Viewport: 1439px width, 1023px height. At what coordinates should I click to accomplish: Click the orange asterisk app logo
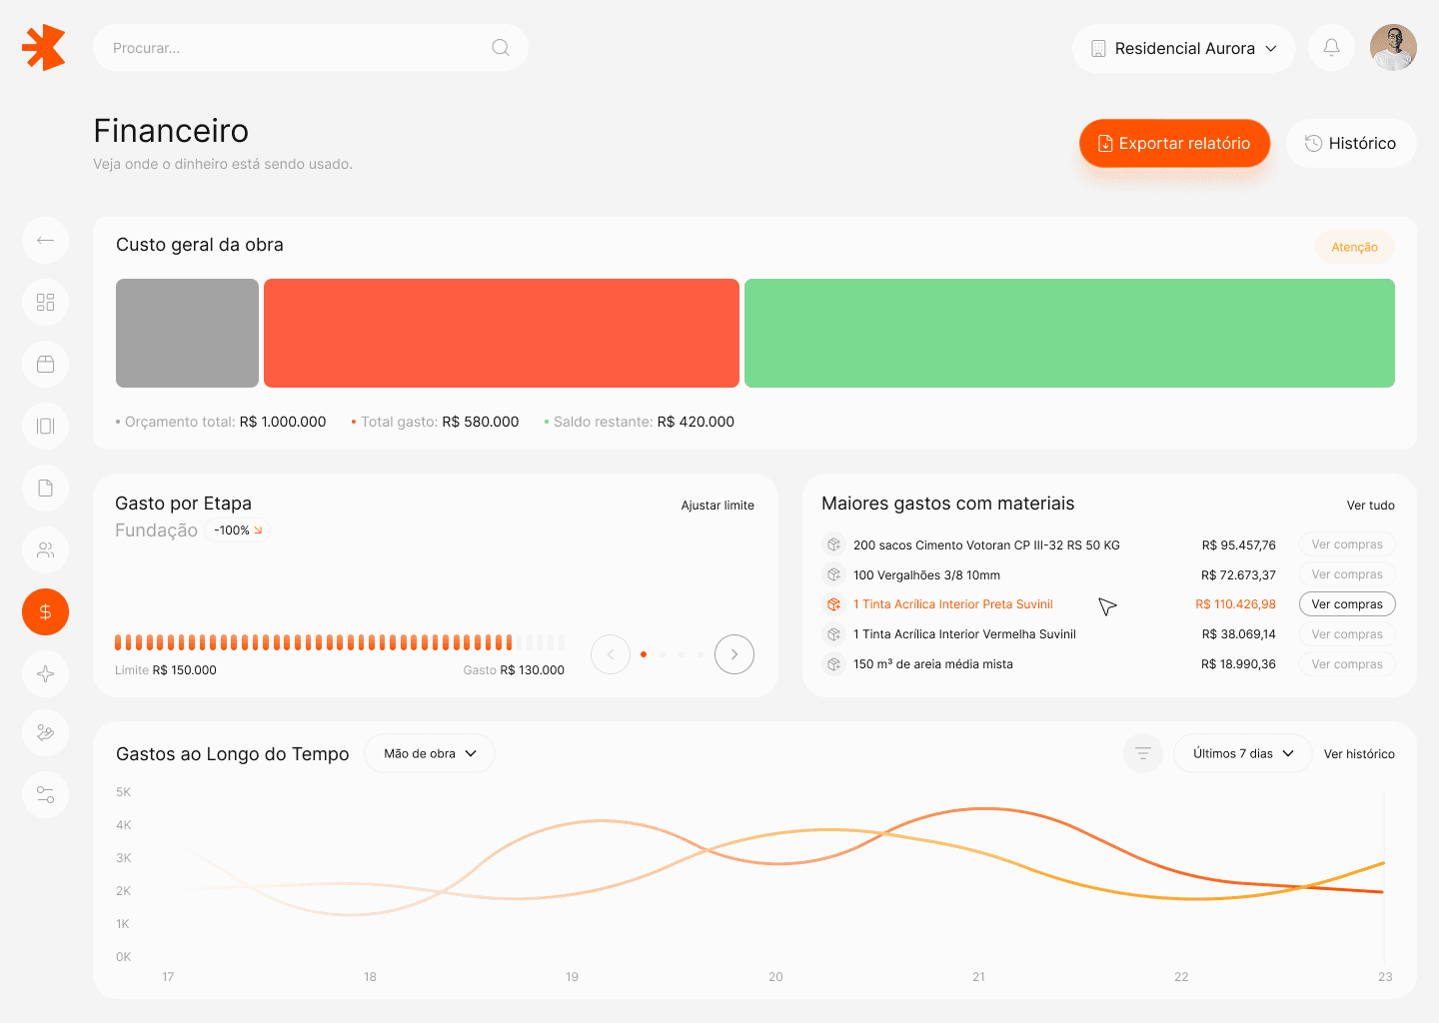click(44, 47)
